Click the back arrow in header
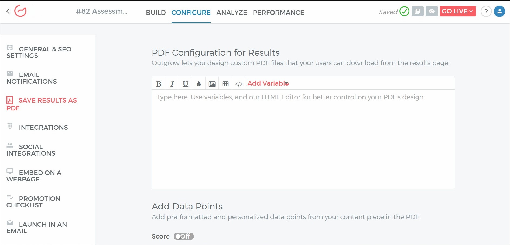The image size is (510, 245). 8,11
